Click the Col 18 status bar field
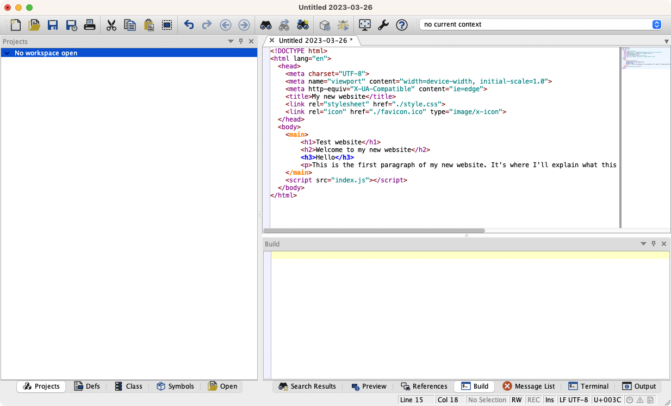Screen dimensions: 671x406 point(450,400)
